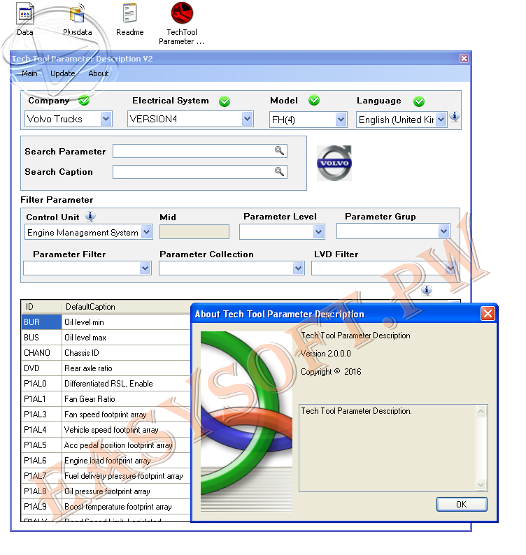This screenshot has width=526, height=555.
Task: Select the DVD row ID cell
Action: (41, 368)
